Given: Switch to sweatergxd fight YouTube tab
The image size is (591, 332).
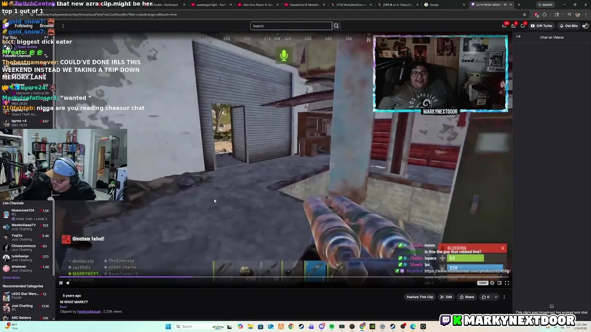Looking at the screenshot, I should (211, 5).
